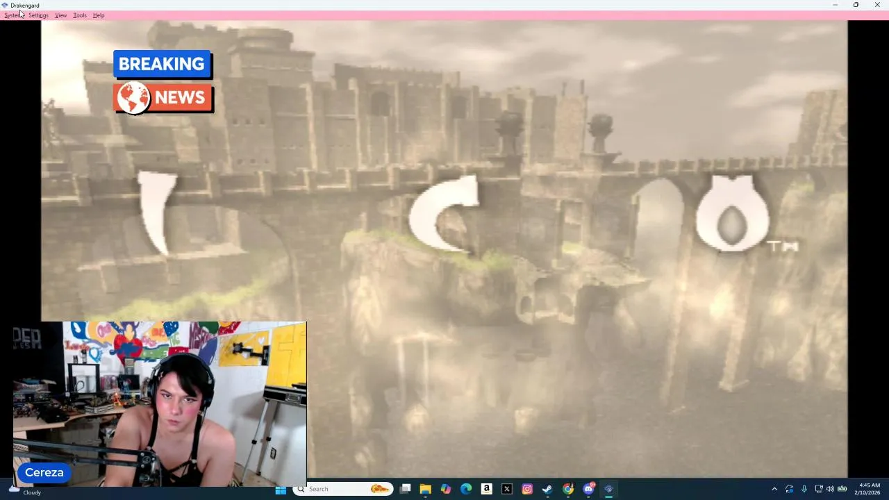The image size is (889, 500).
Task: Click the Cereza name tag
Action: 44,473
